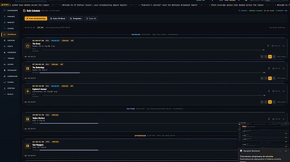The width and height of the screenshot is (290, 162).
Task: Set Explorer's Journal ad slots to 1
Action: click(x=266, y=102)
